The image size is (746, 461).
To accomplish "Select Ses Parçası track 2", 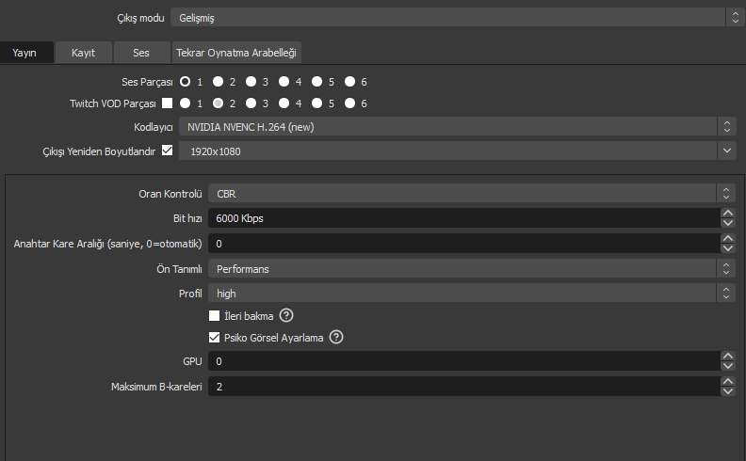I will (218, 82).
